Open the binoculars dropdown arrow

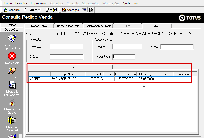pyautogui.click(x=36, y=10)
